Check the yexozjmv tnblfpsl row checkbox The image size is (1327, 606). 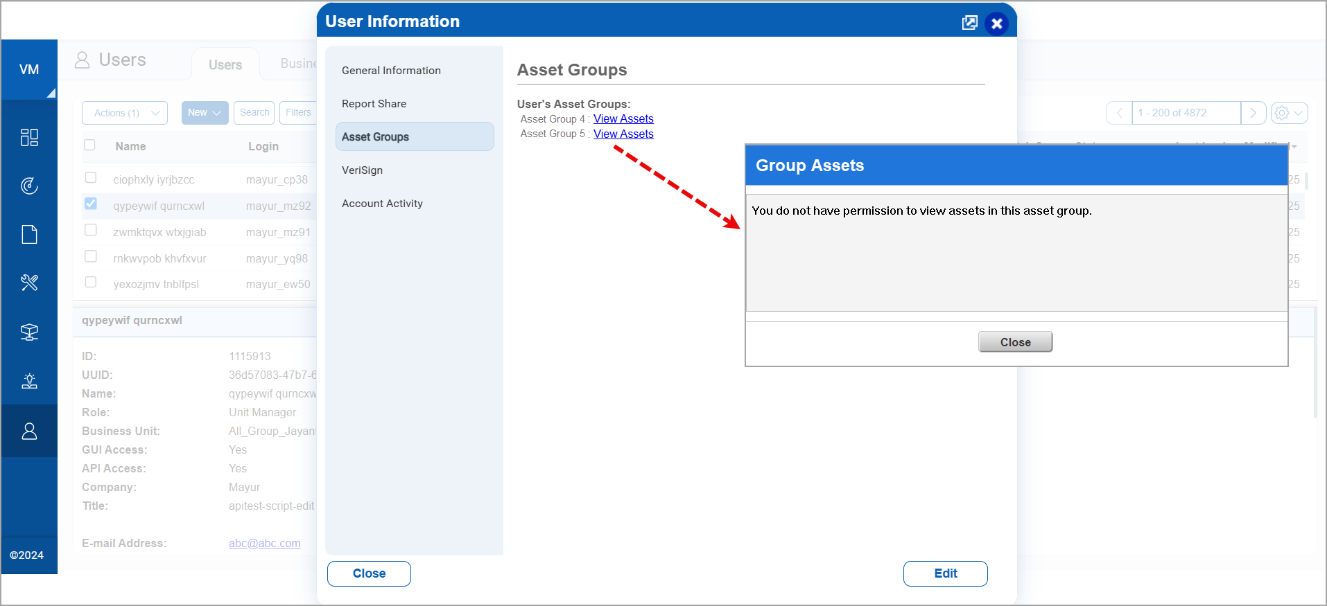coord(90,282)
